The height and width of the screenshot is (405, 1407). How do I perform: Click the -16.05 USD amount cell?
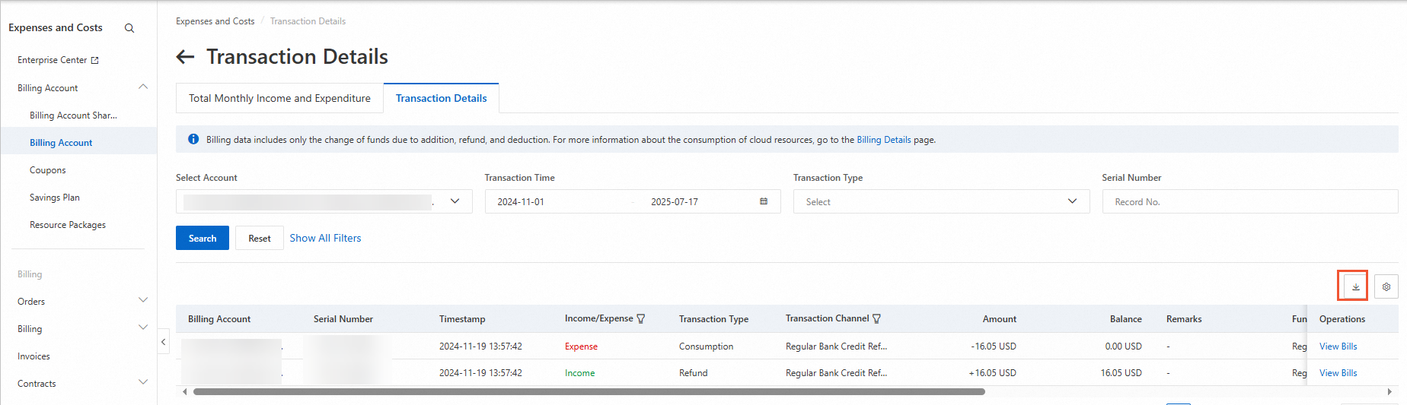[x=994, y=346]
